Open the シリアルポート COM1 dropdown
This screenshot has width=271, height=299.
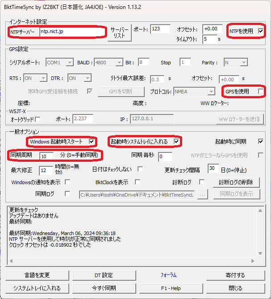click(x=60, y=63)
